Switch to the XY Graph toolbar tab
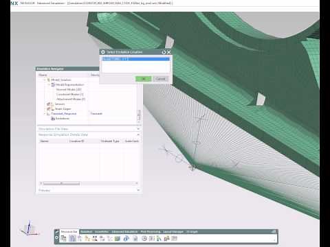The image size is (330, 247). click(x=192, y=232)
